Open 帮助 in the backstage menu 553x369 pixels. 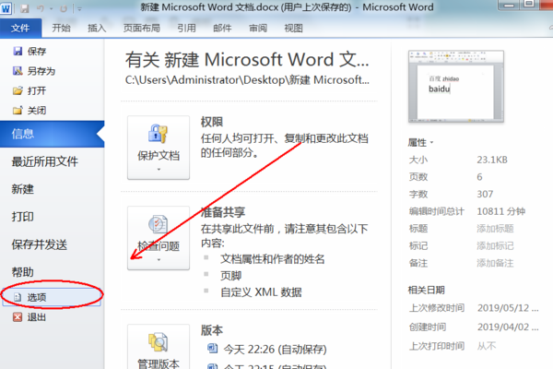pos(22,272)
